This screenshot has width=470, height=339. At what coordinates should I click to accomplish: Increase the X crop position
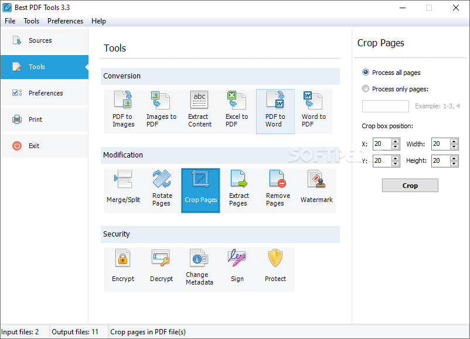click(x=396, y=141)
